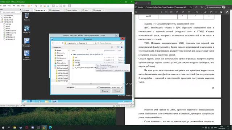Click the favorites star icon in Edge
Viewport: 232px width, 130px height.
(x=196, y=7)
